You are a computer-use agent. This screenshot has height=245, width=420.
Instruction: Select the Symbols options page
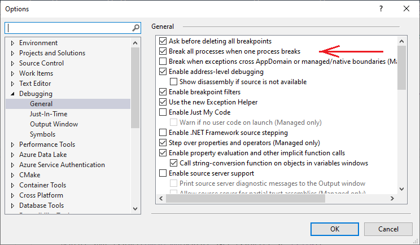tap(42, 134)
